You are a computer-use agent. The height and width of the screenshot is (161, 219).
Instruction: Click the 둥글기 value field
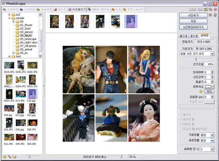click(207, 82)
